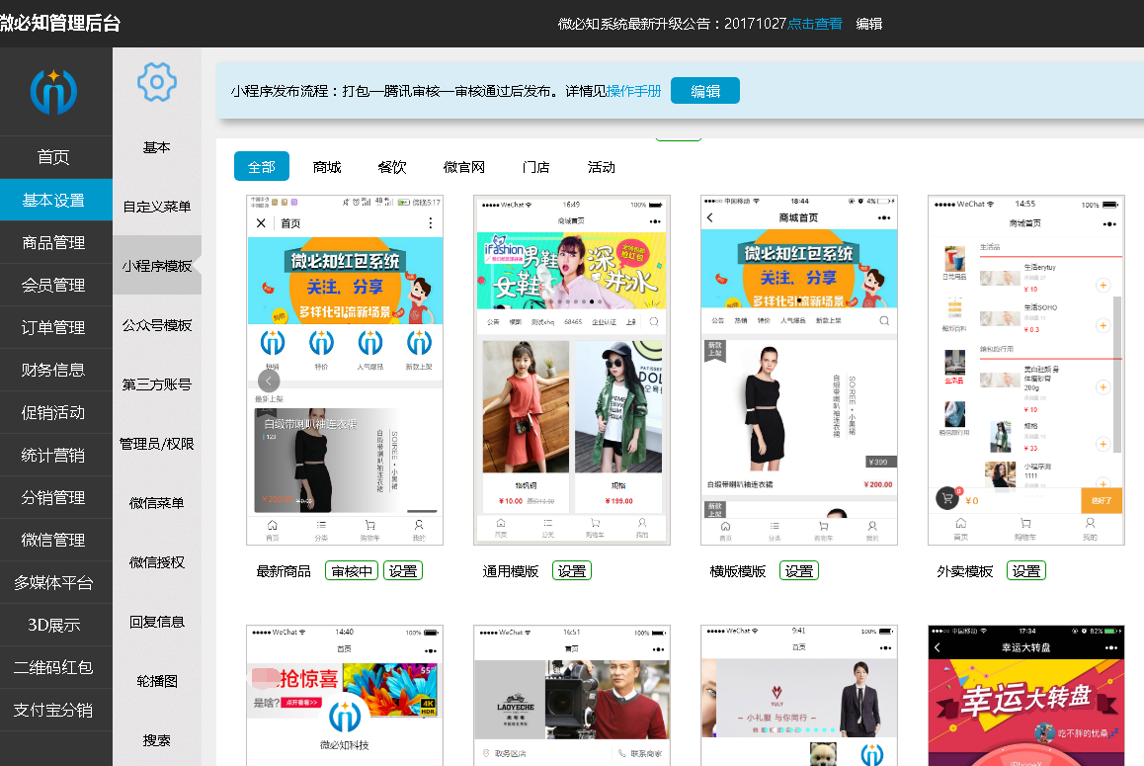This screenshot has height=766, width=1144.
Task: Click the three-dot menu in first preview
Action: (430, 223)
